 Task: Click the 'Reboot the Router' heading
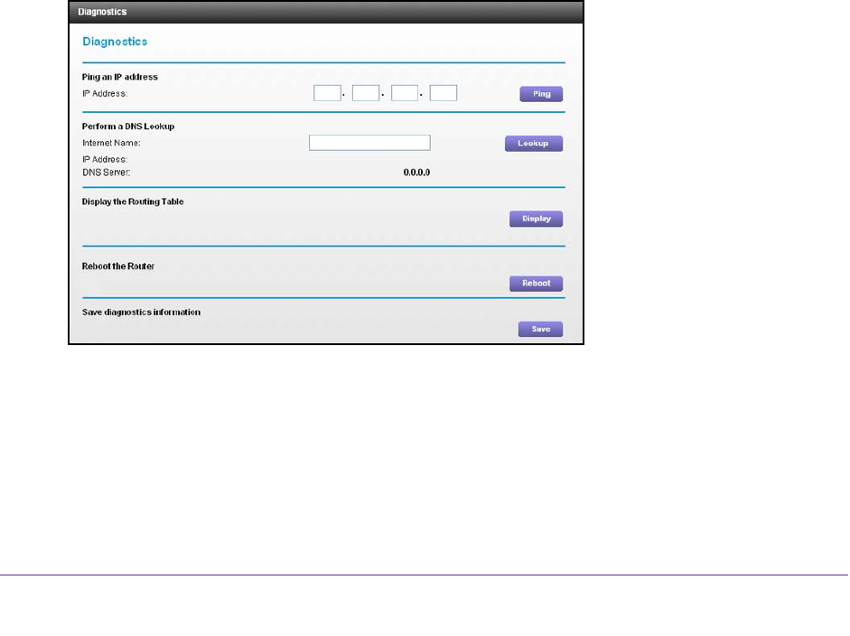[118, 267]
